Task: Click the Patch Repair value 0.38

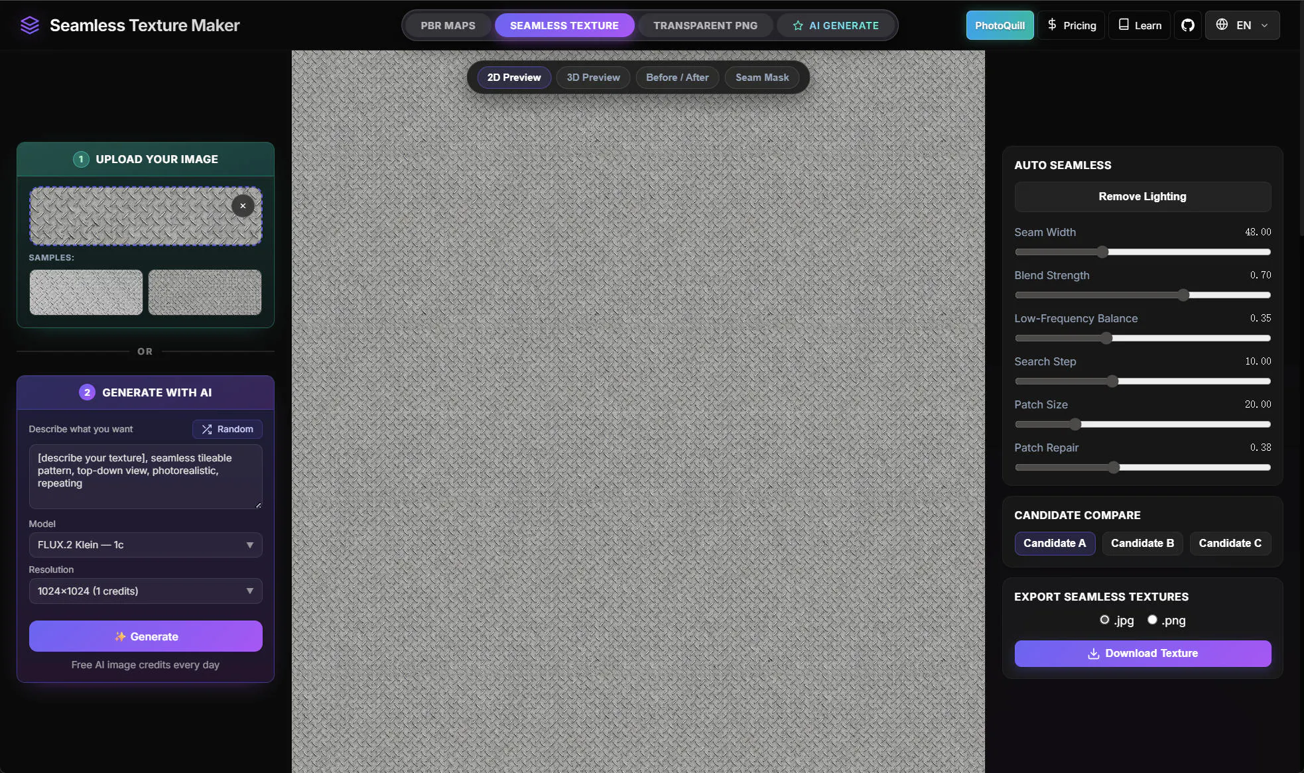Action: point(1260,447)
